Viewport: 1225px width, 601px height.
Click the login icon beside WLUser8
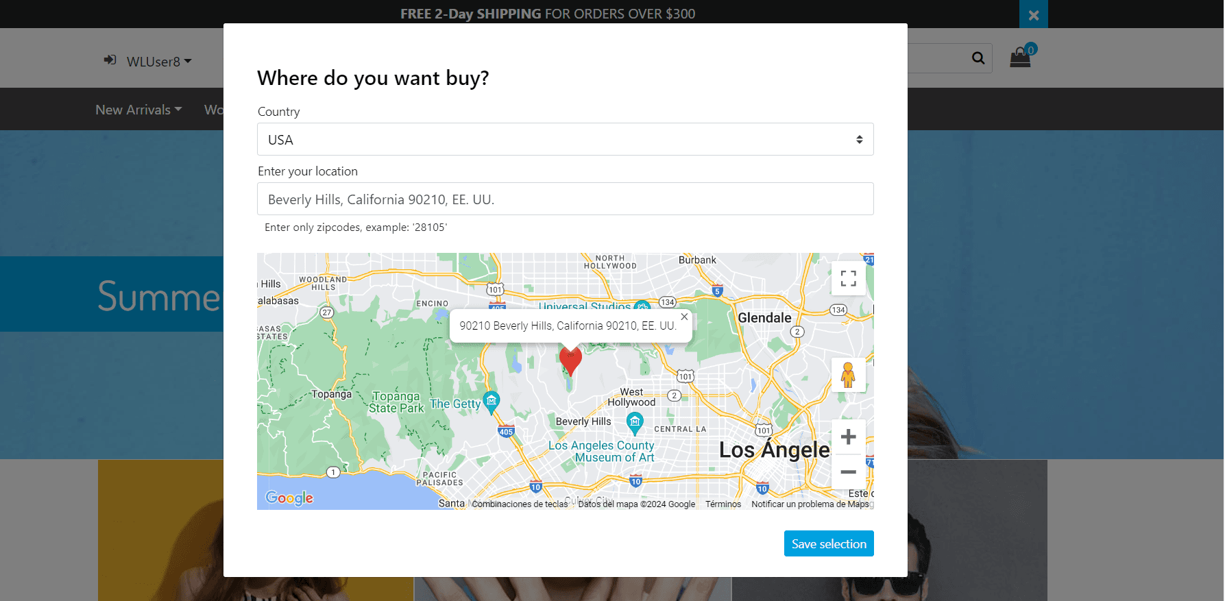pos(110,60)
